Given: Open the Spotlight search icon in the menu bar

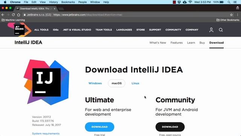Looking at the screenshot, I should [229, 2].
